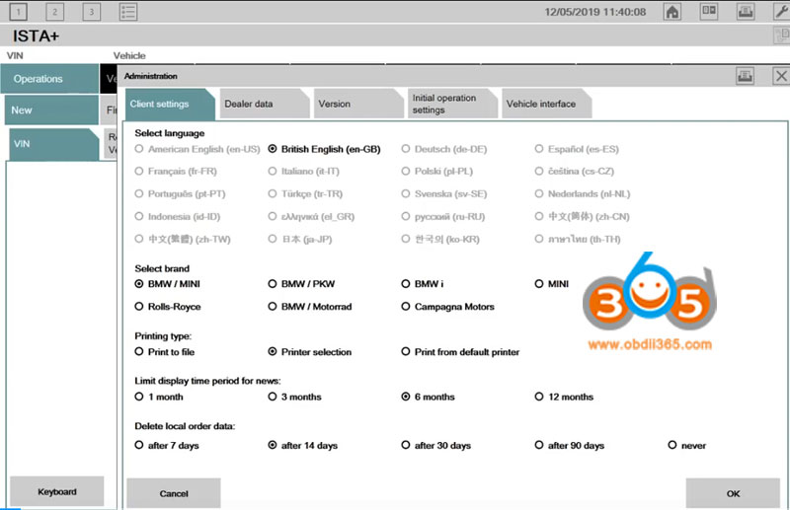Delete local order data after 90 days

click(570, 446)
